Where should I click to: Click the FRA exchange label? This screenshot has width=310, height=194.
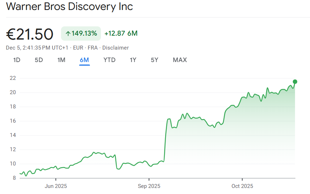[x=92, y=48]
